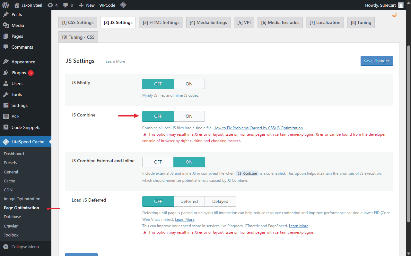The height and width of the screenshot is (256, 411).
Task: Set JS Combine to OFF
Action: pos(158,116)
